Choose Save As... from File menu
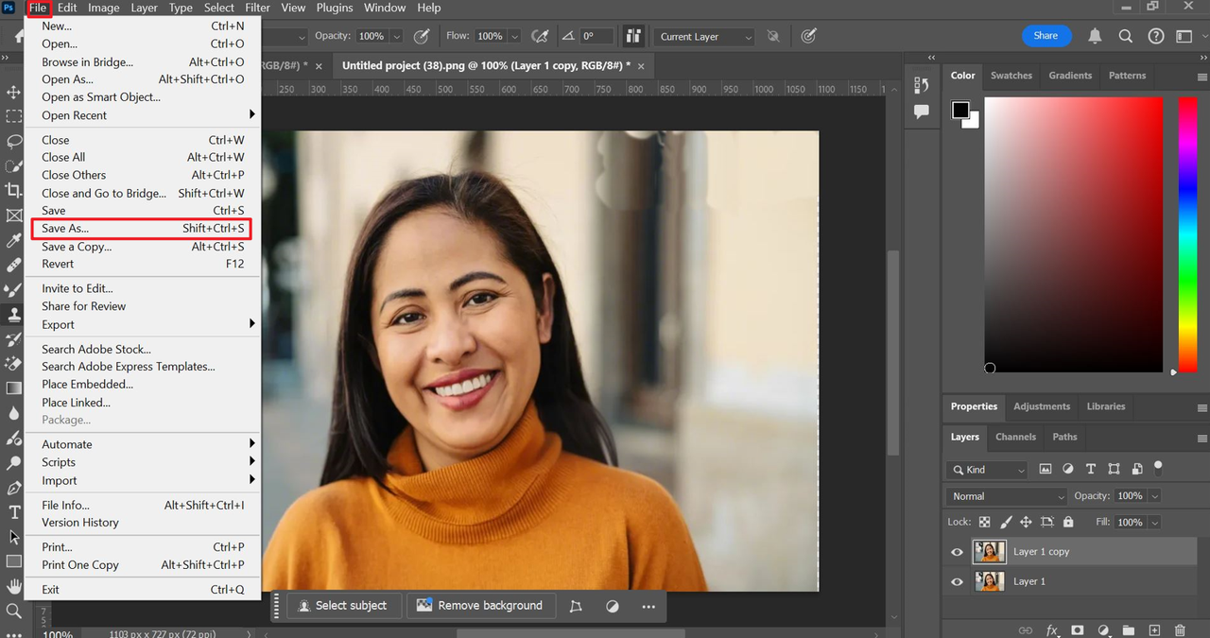 [142, 229]
